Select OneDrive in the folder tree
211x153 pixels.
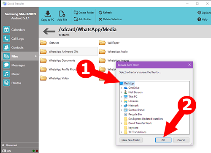click(132, 88)
